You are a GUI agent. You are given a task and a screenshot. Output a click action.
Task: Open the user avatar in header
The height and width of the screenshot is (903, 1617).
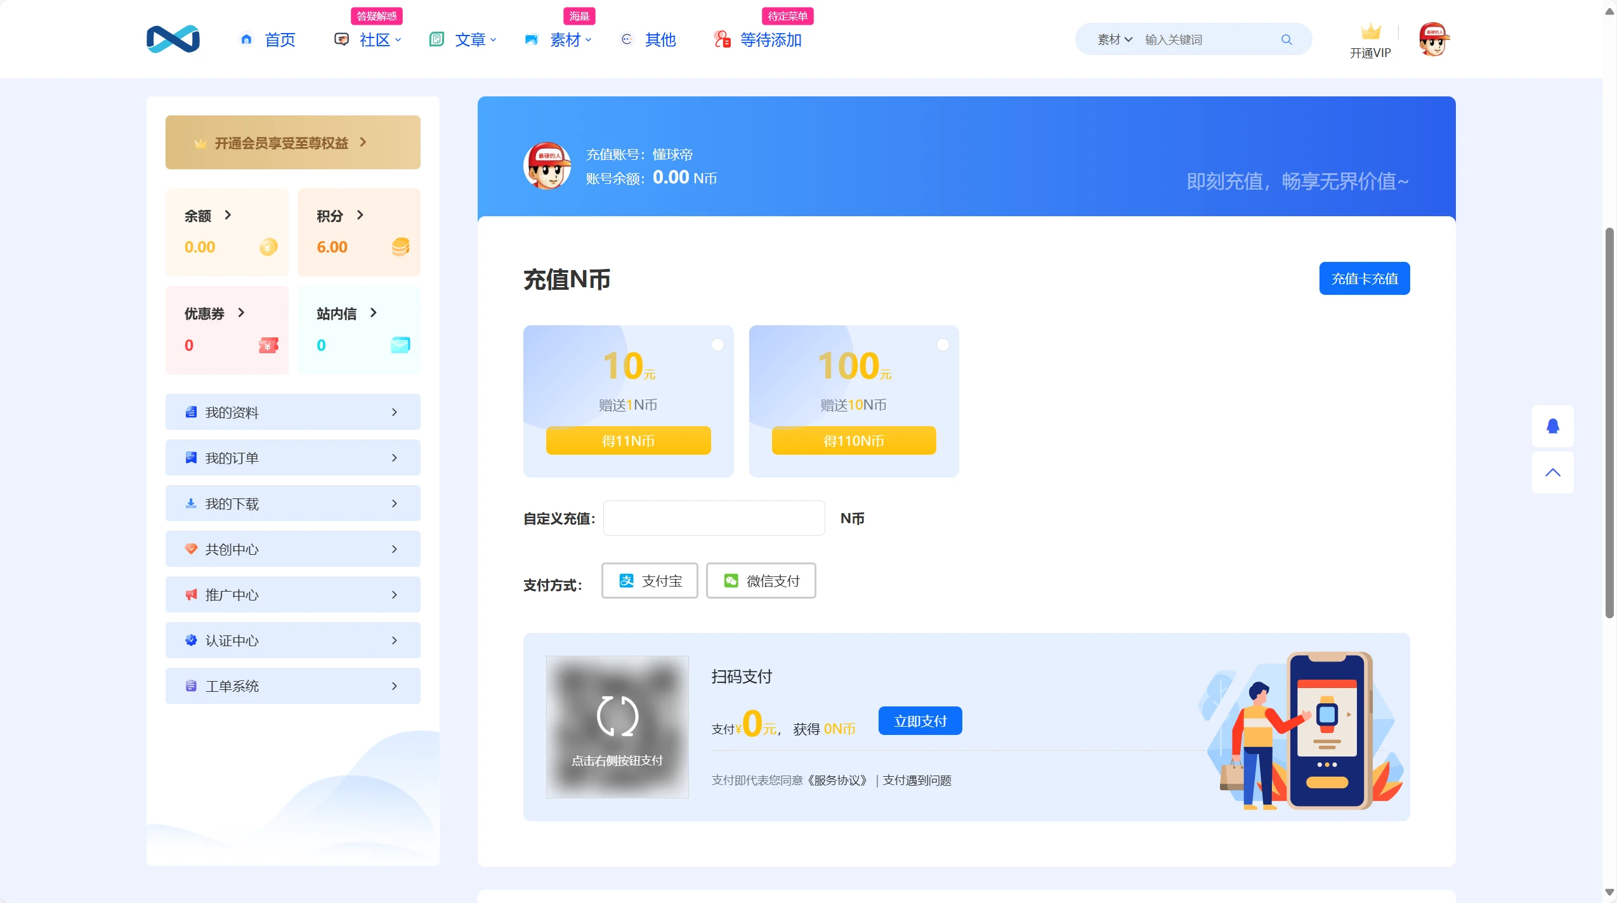point(1433,39)
